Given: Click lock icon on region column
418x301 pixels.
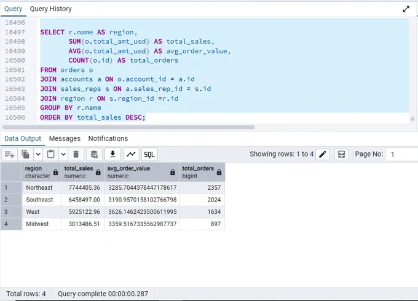Looking at the screenshot, I should pos(55,172).
